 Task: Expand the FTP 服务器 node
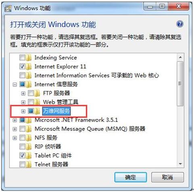coord(23,93)
